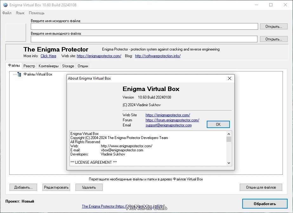This screenshot has height=213, width=293.
Task: Switch to the Storage tab
Action: point(68,66)
